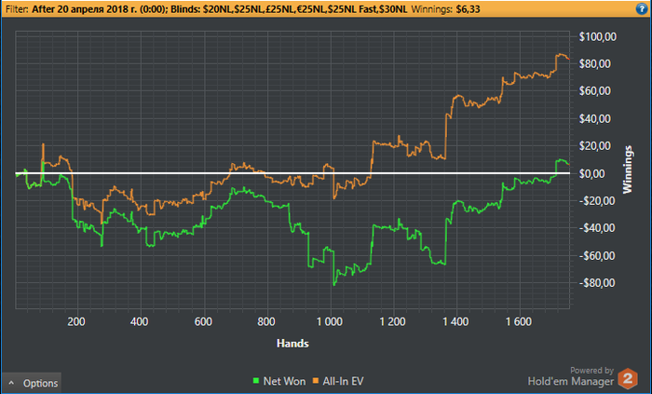Viewport: 652px width, 394px height.
Task: Click the green Net Won color square
Action: tap(256, 381)
